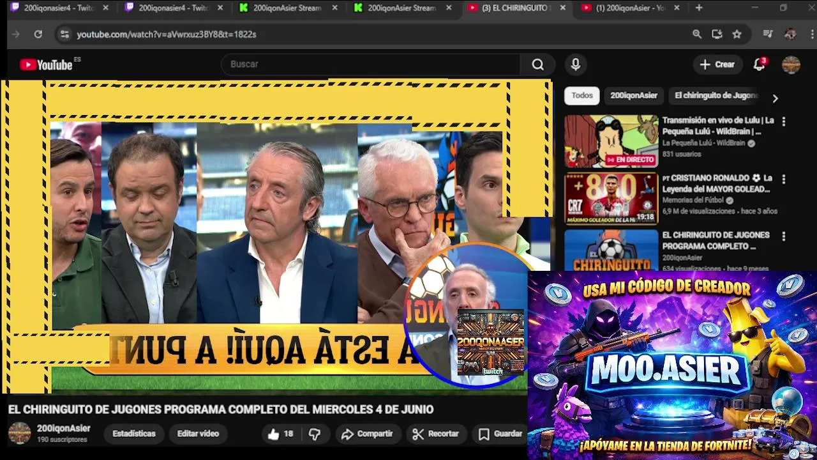
Task: Open more options for Programa Completo video
Action: 784,236
